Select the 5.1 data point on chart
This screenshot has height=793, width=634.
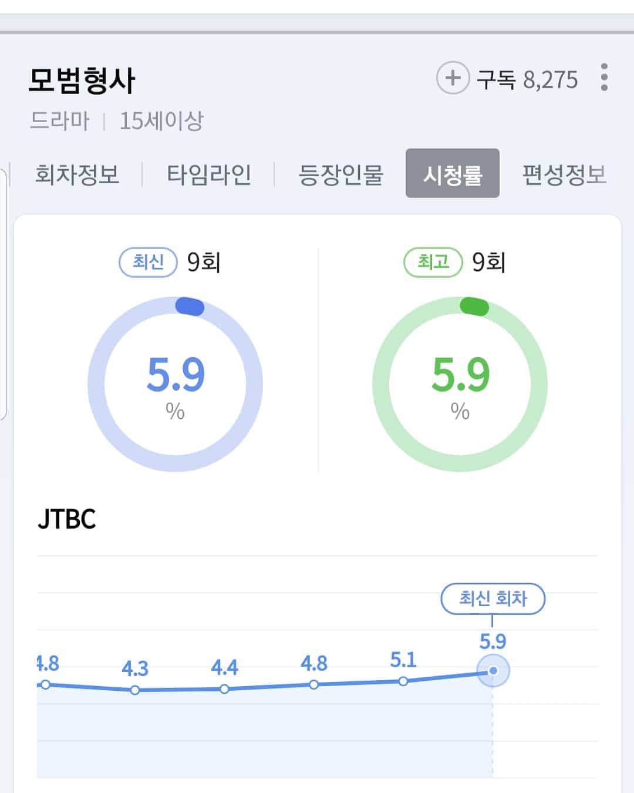coord(403,681)
